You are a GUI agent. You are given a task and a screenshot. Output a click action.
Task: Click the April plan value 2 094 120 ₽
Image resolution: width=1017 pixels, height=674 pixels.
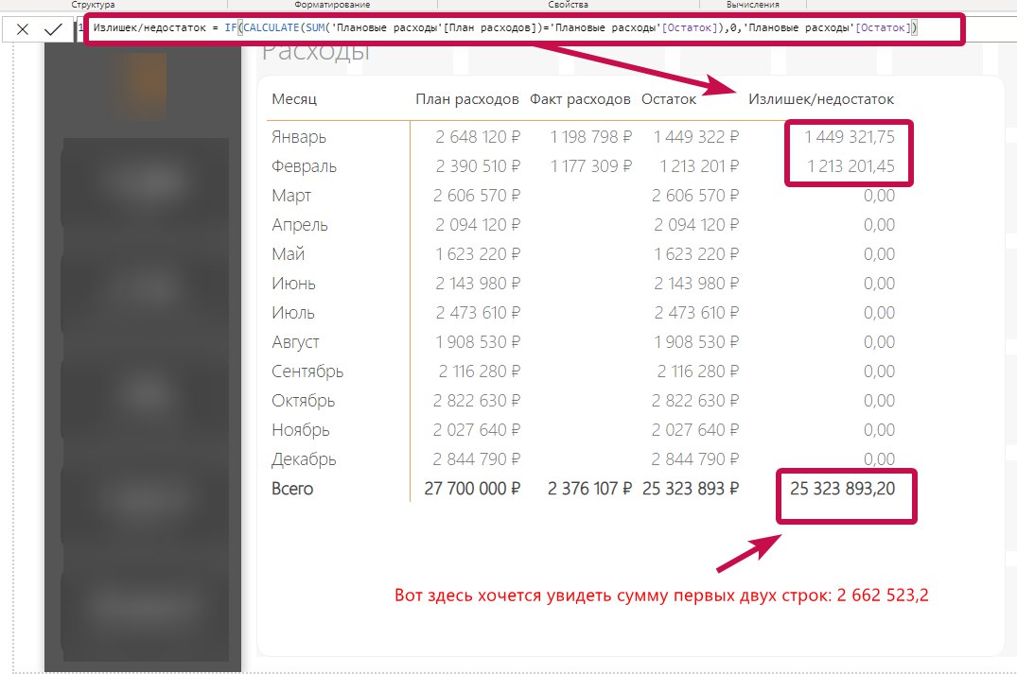pyautogui.click(x=478, y=225)
